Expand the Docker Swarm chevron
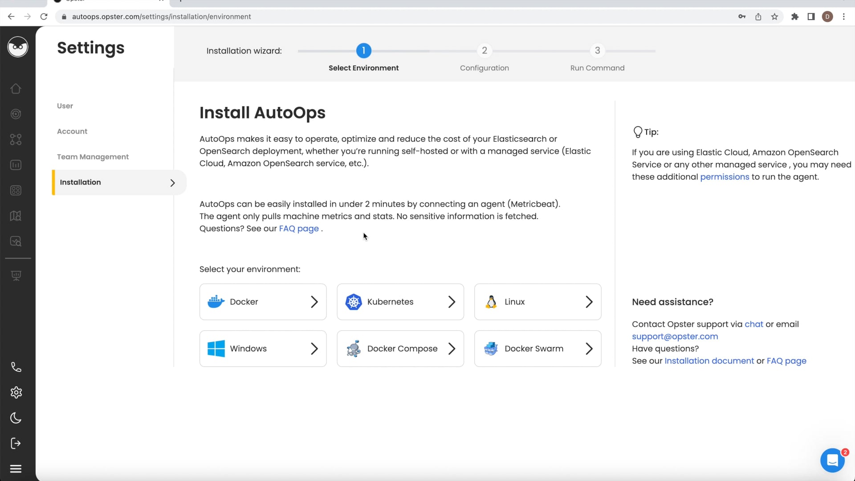Screen dimensions: 855x481 click(589, 349)
